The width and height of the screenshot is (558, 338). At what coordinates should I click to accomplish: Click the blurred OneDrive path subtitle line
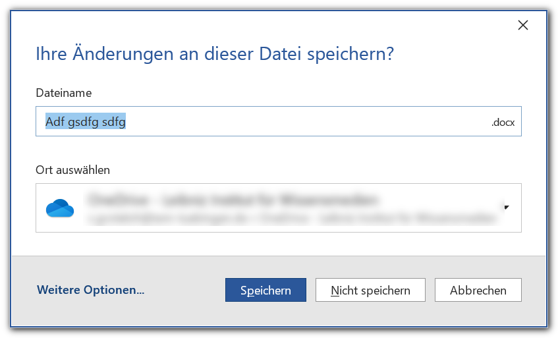pos(290,216)
